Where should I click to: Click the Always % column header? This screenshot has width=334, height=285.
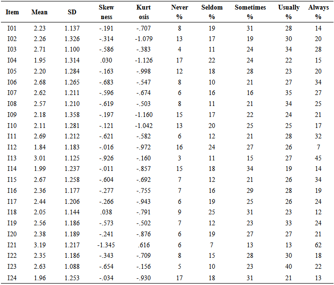318,12
